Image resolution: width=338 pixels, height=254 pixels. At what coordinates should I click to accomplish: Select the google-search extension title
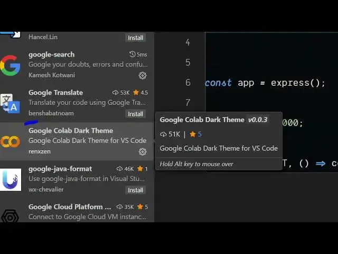pyautogui.click(x=52, y=55)
